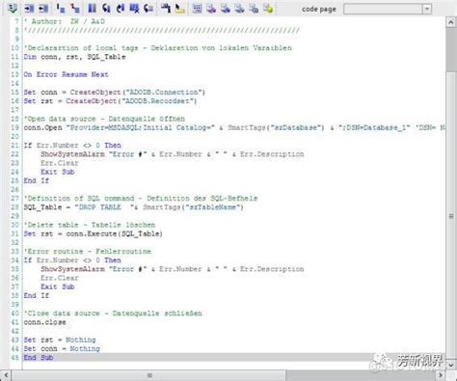The height and width of the screenshot is (381, 457).
Task: Click the 'Error routine - Fehlerroutine' comment line
Action: point(87,252)
